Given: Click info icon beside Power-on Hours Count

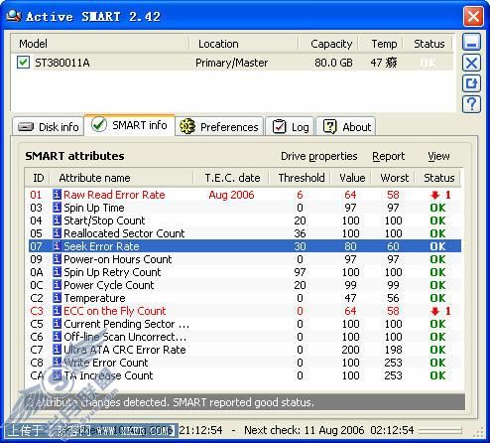Looking at the screenshot, I should (x=57, y=259).
